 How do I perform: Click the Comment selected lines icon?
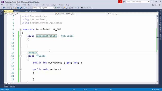70,8
